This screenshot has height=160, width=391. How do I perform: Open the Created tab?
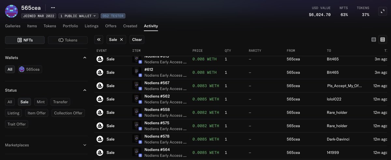130,26
